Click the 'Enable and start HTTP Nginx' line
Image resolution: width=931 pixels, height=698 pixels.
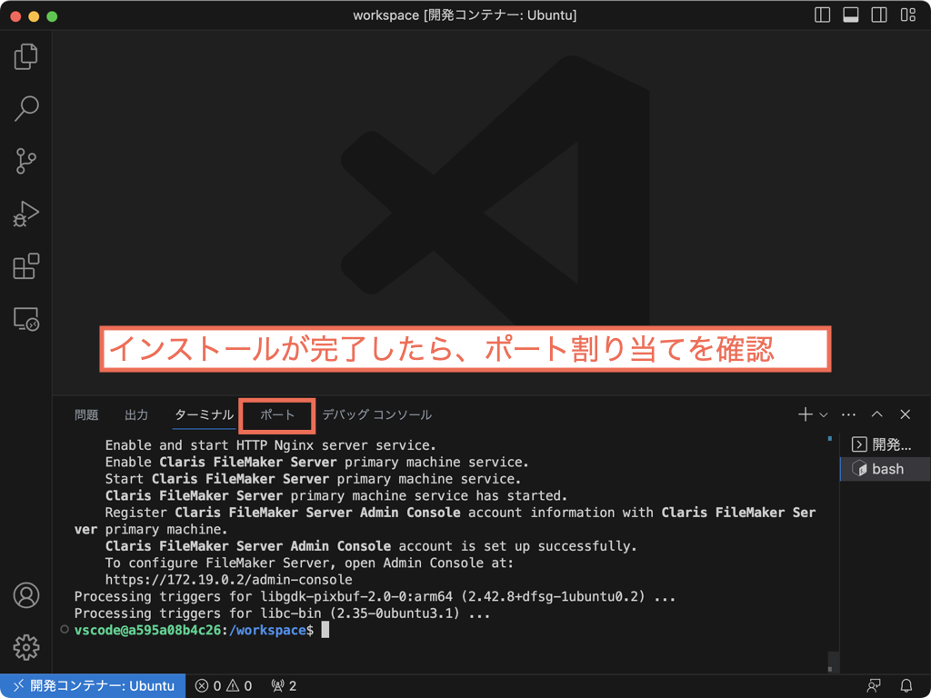tap(271, 445)
